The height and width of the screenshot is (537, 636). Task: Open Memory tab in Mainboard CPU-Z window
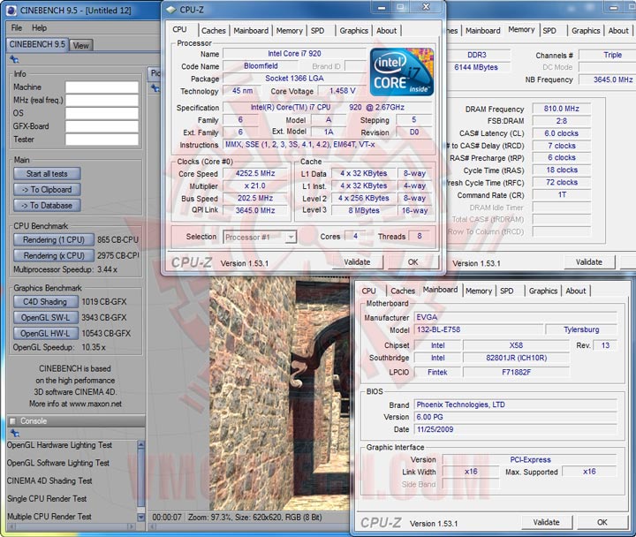click(x=479, y=291)
